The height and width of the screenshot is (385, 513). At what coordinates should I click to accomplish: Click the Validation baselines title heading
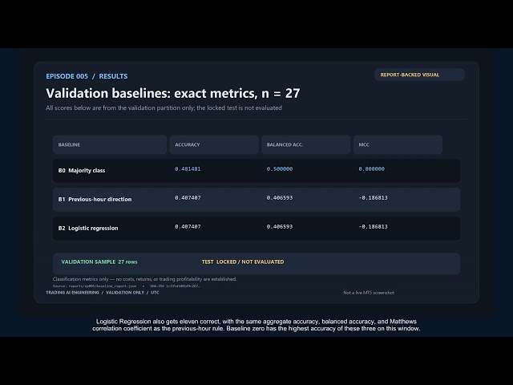coord(173,93)
